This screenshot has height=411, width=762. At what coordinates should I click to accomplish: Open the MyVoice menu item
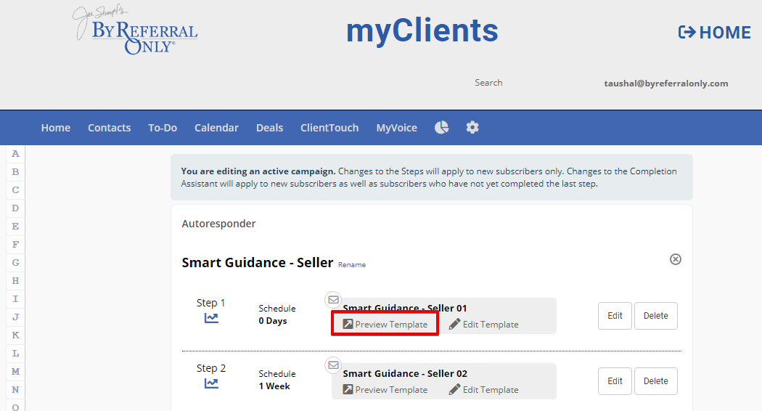396,127
